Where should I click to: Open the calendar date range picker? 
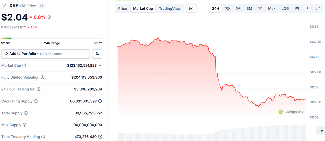(x=297, y=9)
